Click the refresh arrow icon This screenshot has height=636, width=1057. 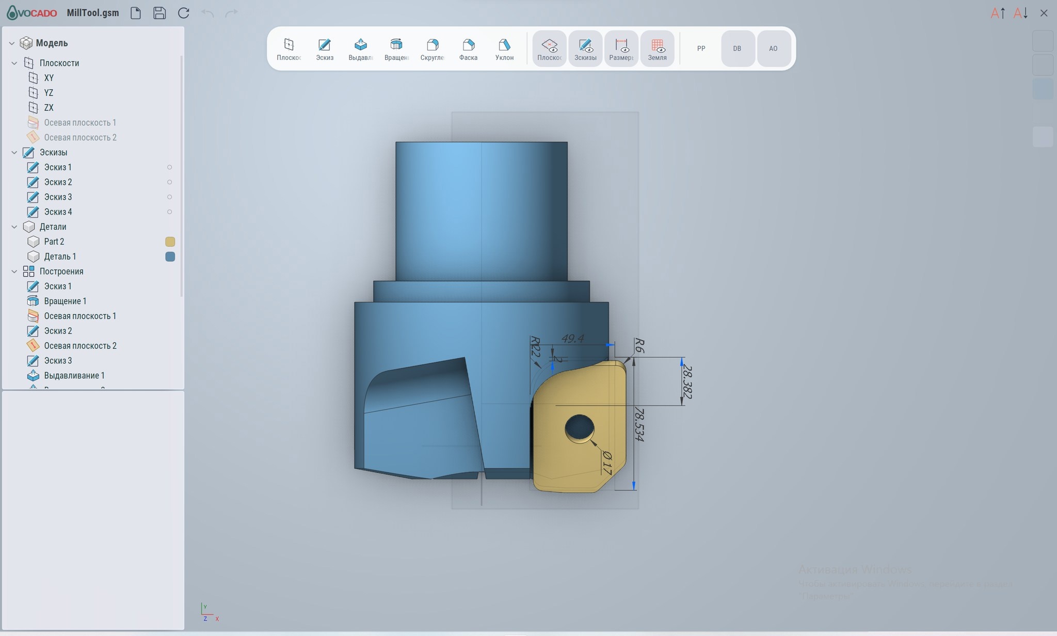pyautogui.click(x=183, y=13)
